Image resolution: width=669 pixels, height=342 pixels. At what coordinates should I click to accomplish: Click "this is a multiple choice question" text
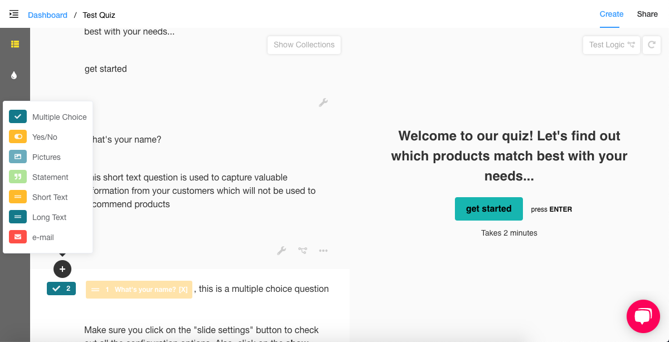(264, 289)
